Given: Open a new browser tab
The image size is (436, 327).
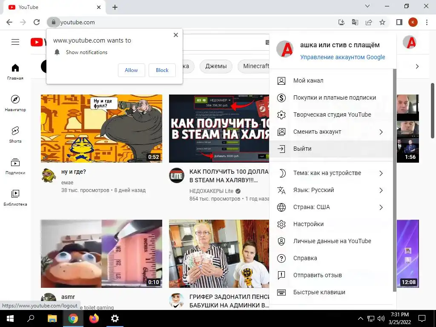Looking at the screenshot, I should pos(115,7).
